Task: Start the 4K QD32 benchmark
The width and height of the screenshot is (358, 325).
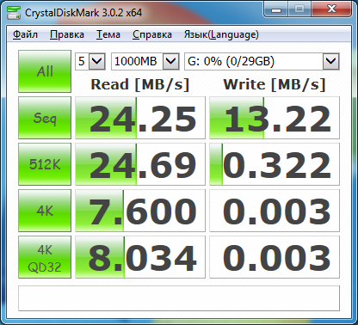Action: [x=45, y=257]
